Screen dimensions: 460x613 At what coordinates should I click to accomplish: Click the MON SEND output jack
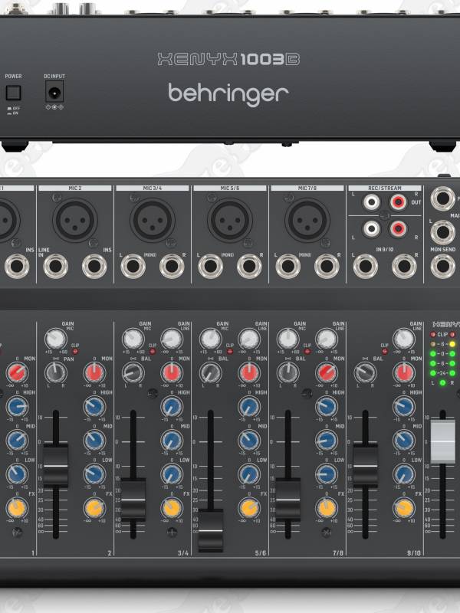(443, 266)
